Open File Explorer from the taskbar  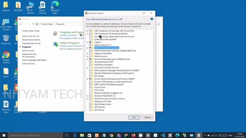(82, 135)
